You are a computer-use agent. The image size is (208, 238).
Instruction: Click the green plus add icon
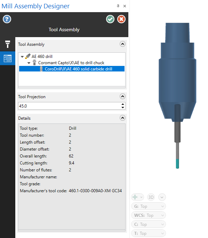135,197
